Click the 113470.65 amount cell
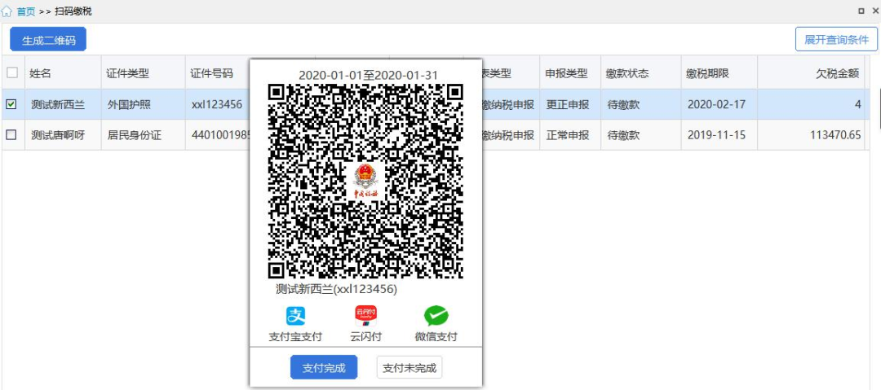 [x=812, y=134]
